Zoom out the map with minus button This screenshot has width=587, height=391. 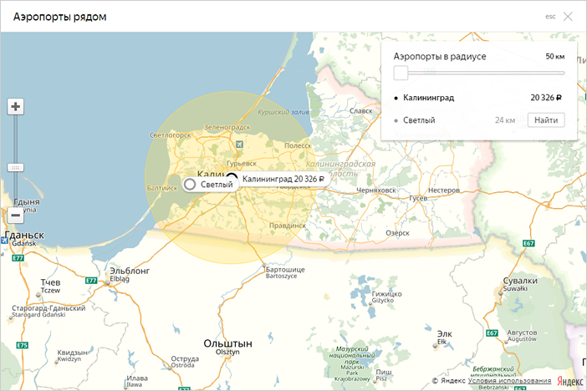15,216
